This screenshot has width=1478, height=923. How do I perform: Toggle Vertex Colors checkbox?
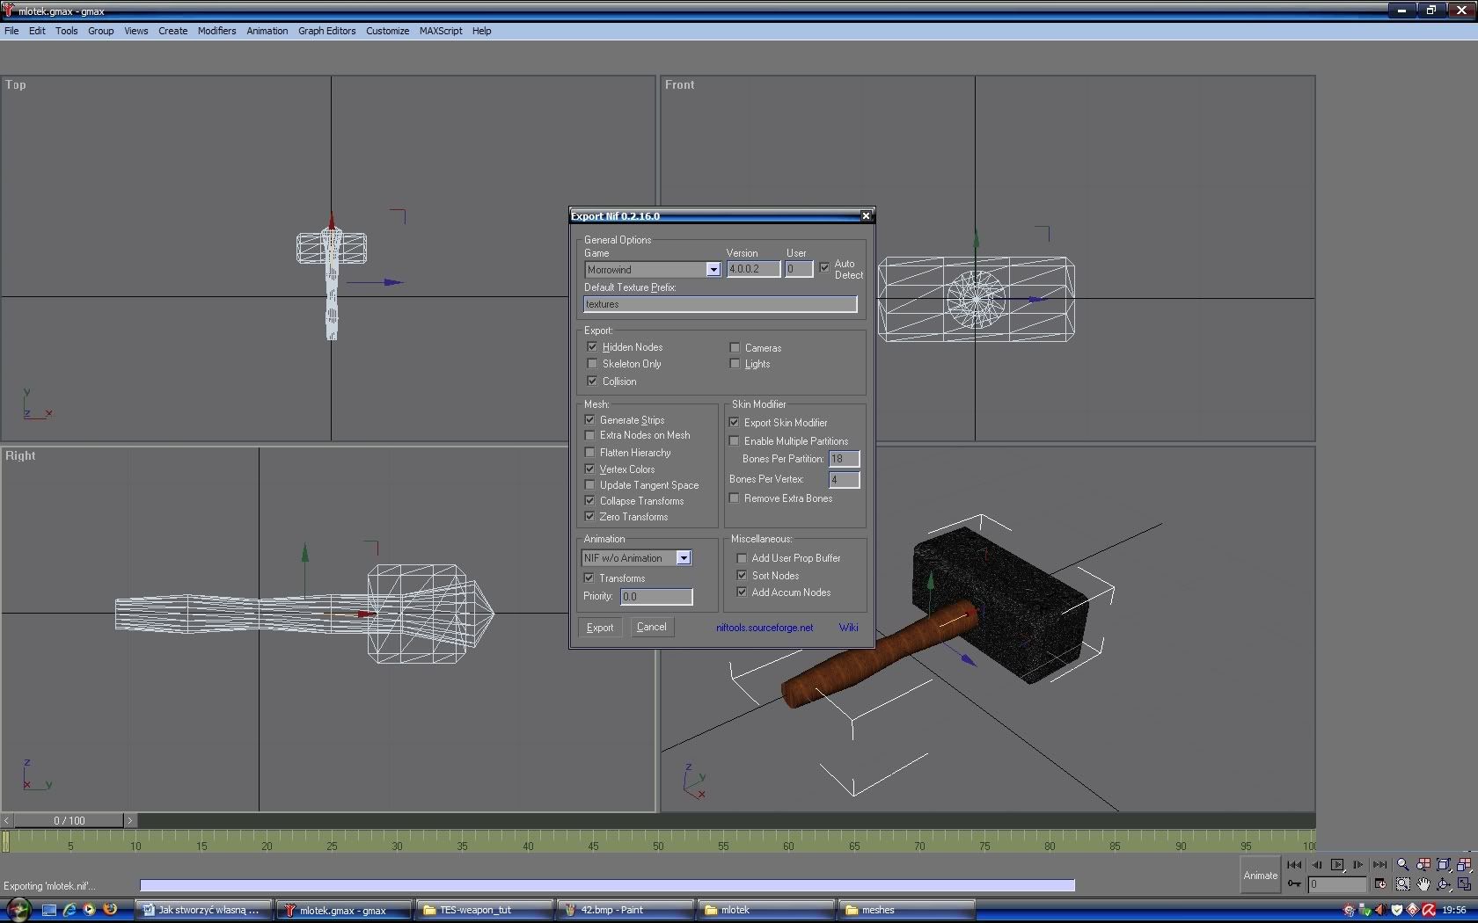(x=589, y=469)
